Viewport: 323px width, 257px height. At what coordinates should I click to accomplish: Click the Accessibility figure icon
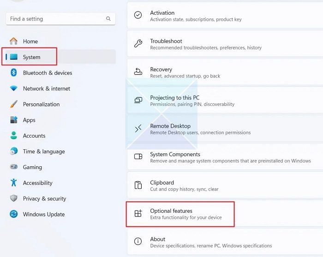click(14, 183)
